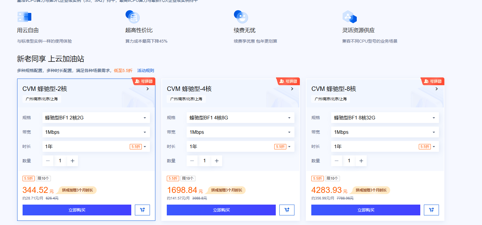Decrease quantity for 蜂驰型-4核
The height and width of the screenshot is (225, 482).
[x=192, y=161]
